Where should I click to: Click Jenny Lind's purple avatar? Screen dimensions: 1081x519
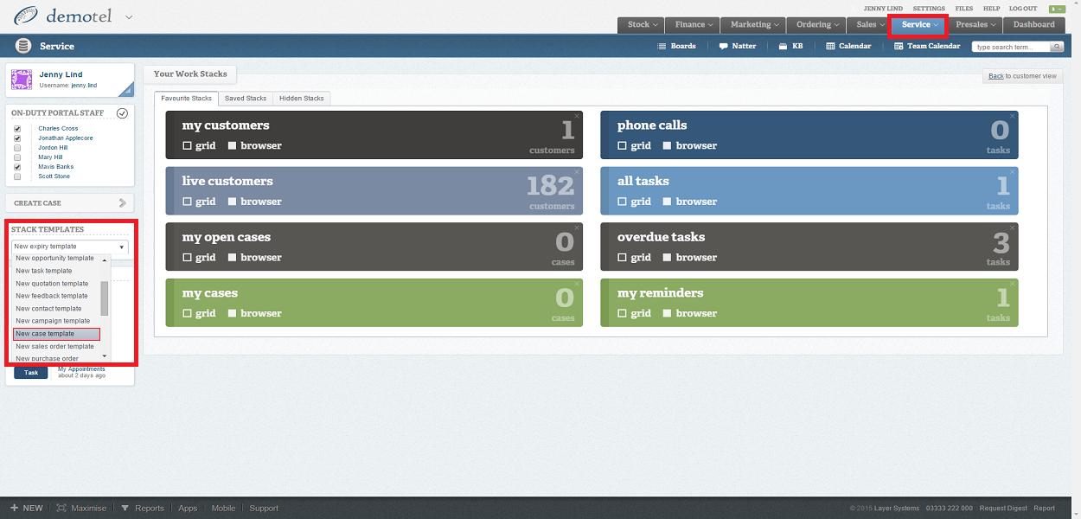(x=22, y=80)
